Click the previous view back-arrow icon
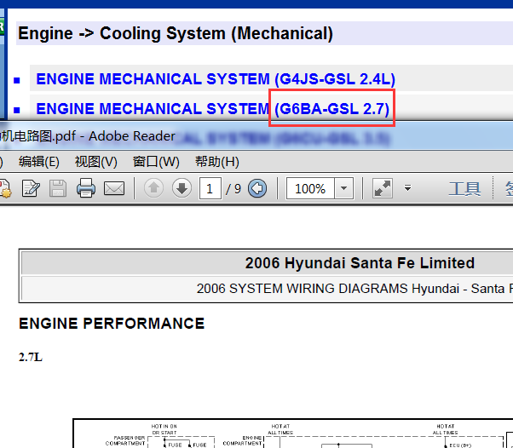The width and height of the screenshot is (513, 448). [257, 188]
